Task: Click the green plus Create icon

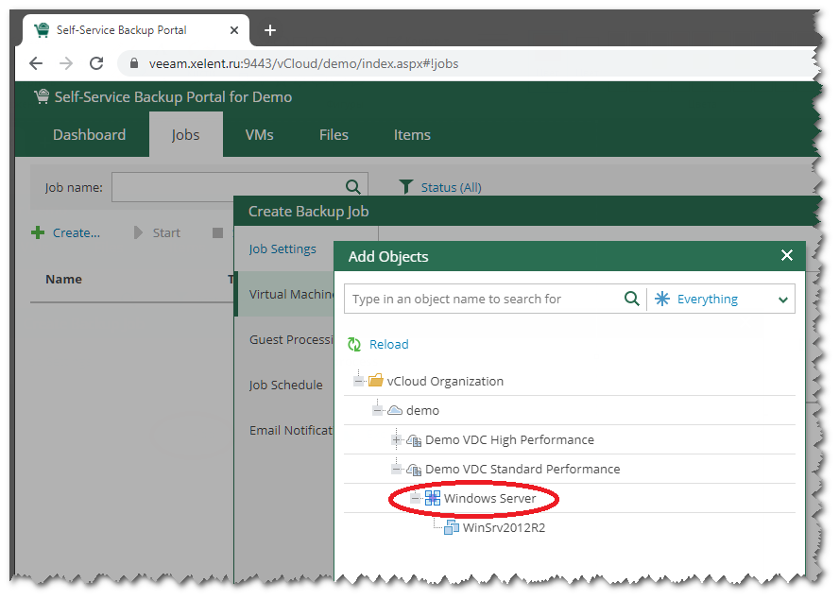Action: pos(38,232)
